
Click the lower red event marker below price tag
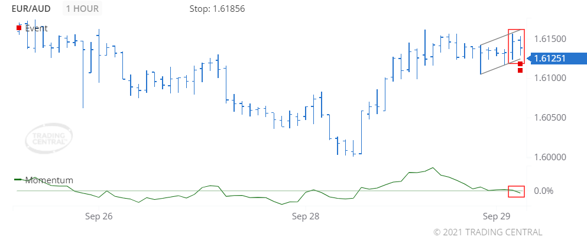point(520,70)
